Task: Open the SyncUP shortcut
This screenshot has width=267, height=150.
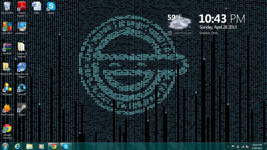Action: 22,89
